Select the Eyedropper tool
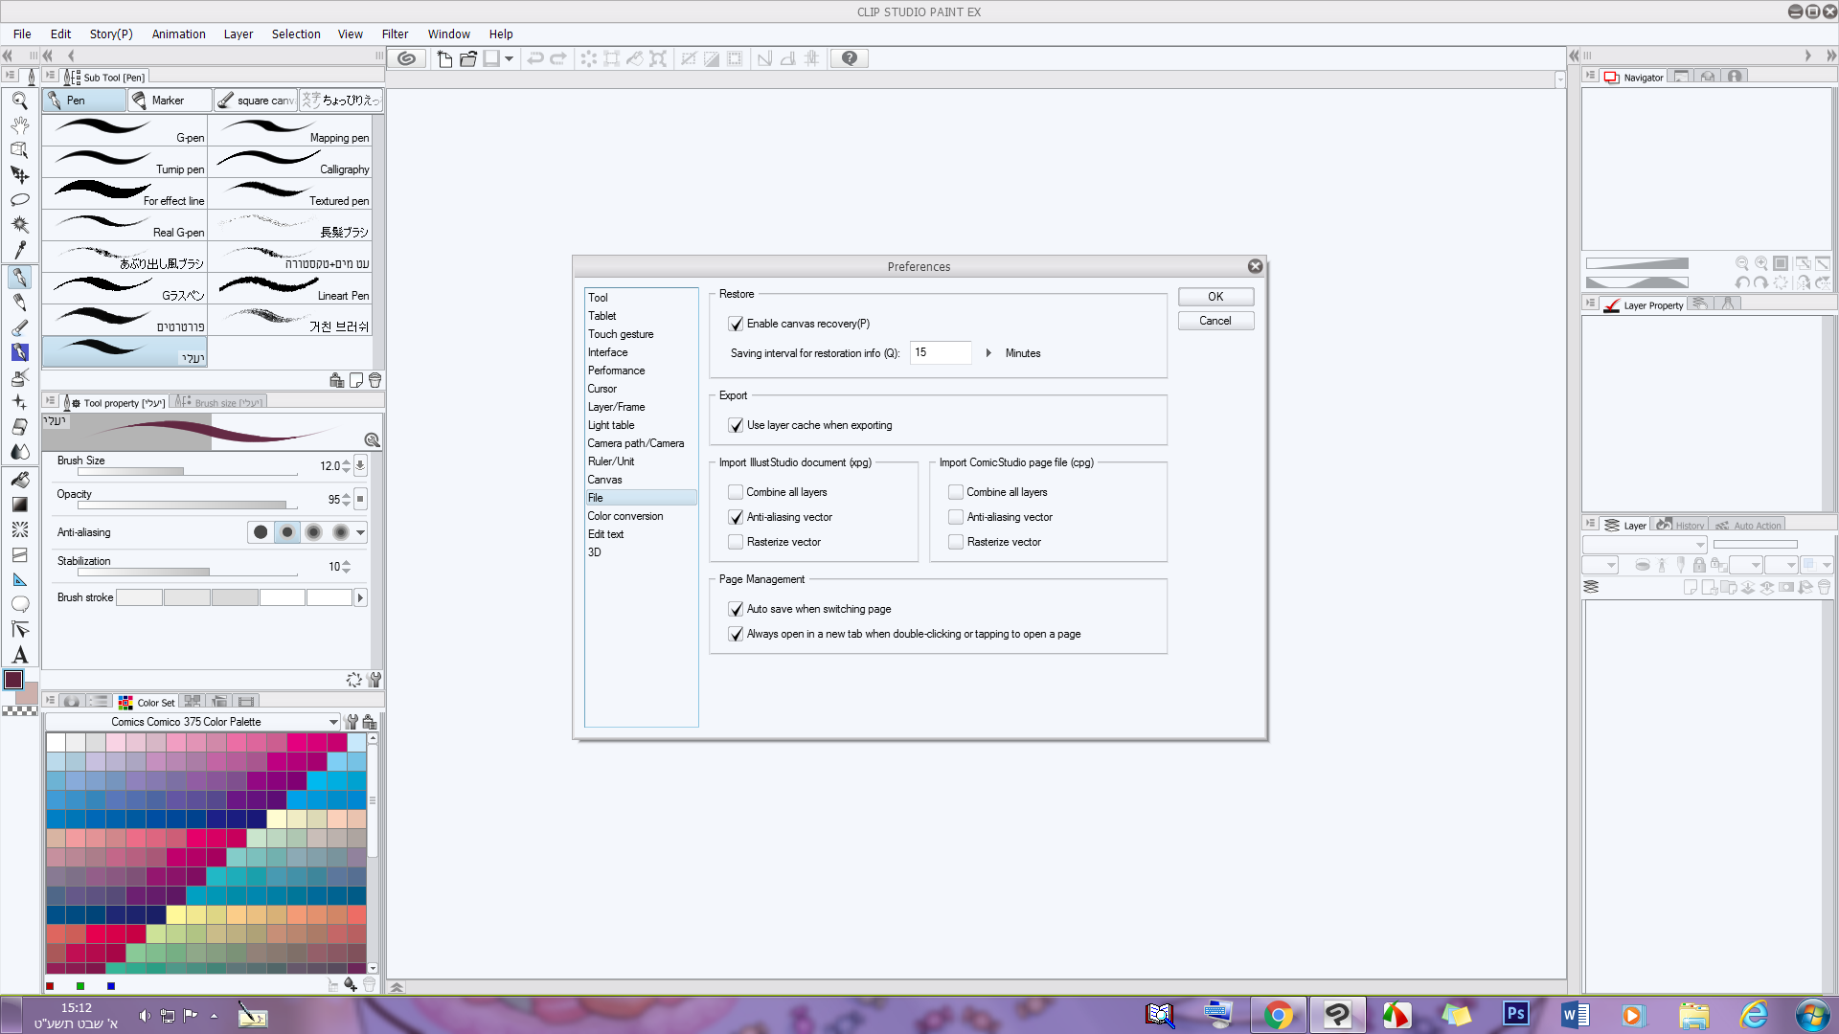Screen dimensions: 1839x1034 19,250
